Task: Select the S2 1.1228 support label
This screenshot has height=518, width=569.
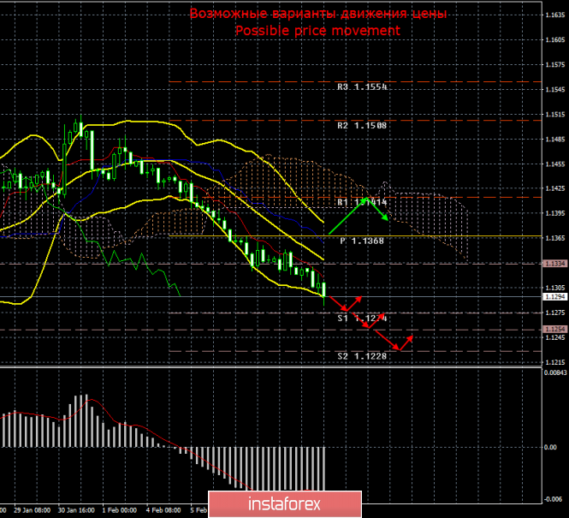Action: [x=362, y=356]
